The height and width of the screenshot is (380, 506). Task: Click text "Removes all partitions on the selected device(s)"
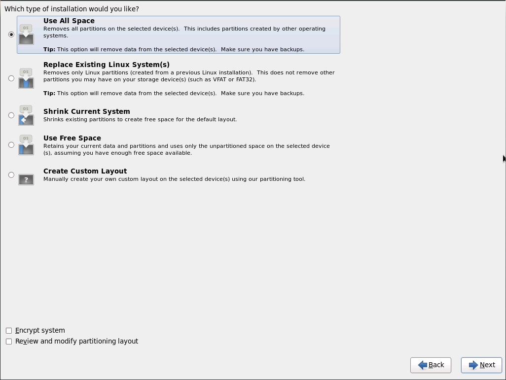(111, 29)
